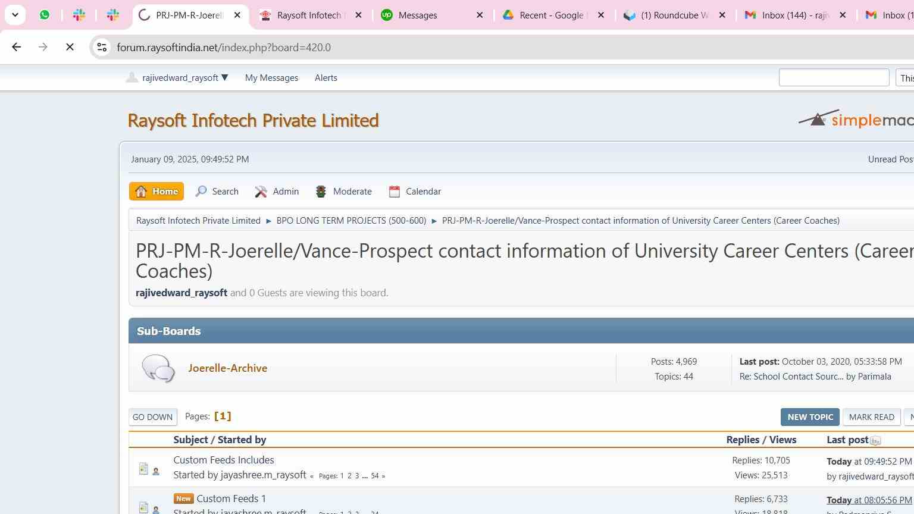Open the Joerelle-Archive sub-board
The width and height of the screenshot is (914, 514).
pos(228,368)
